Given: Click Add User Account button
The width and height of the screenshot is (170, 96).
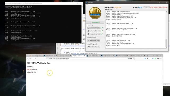Looking at the screenshot, I should (93, 47).
